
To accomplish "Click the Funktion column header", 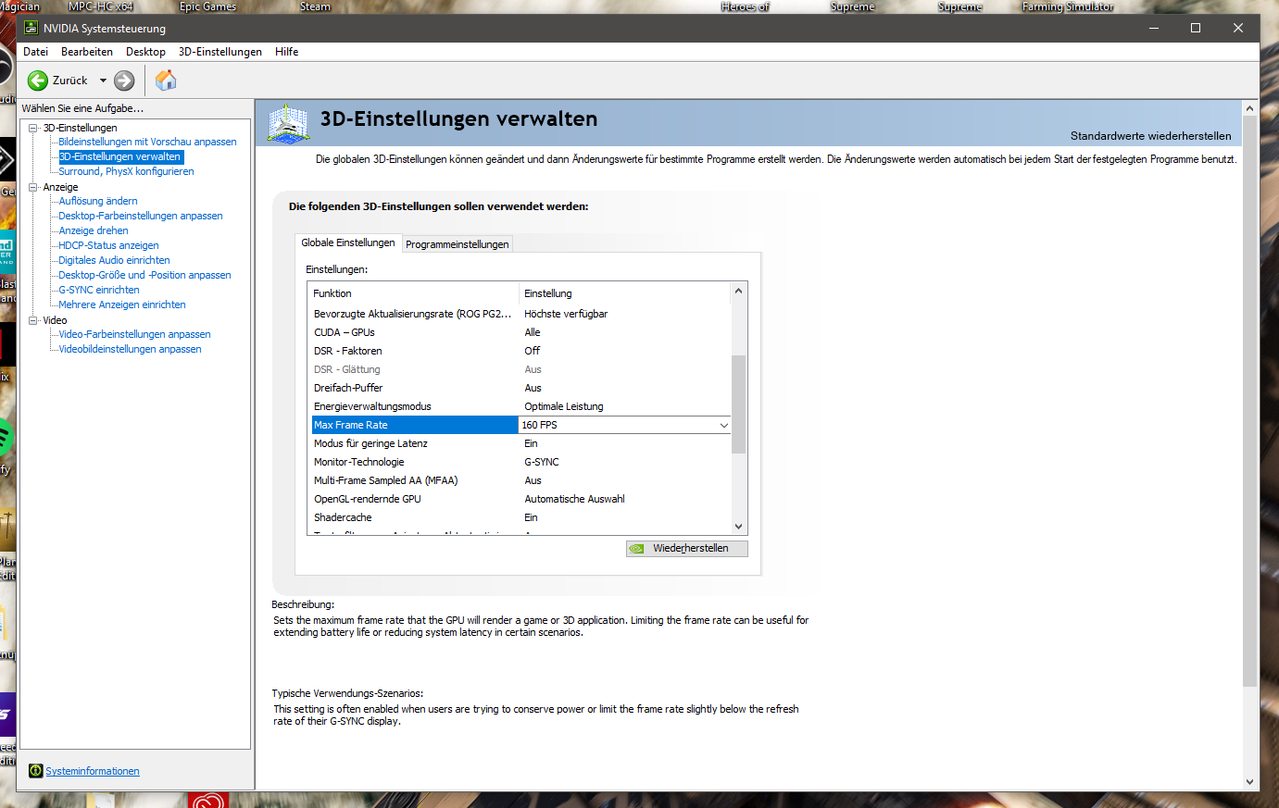I will pos(413,293).
